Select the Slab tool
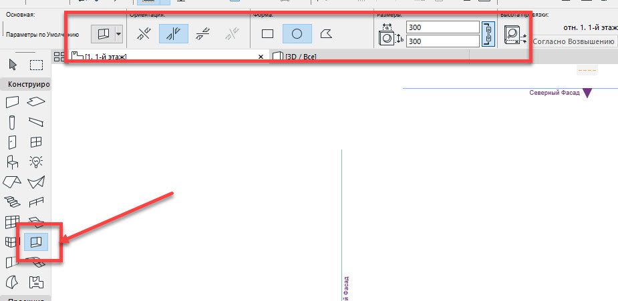The height and width of the screenshot is (301, 618). tap(36, 102)
